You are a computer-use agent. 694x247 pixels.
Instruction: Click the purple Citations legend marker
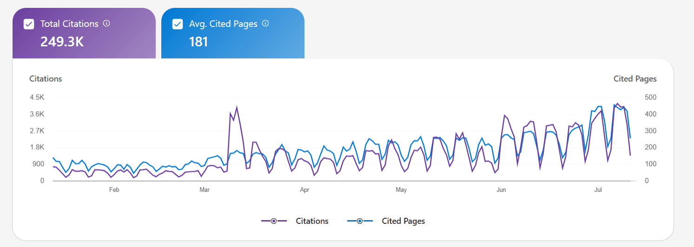274,221
